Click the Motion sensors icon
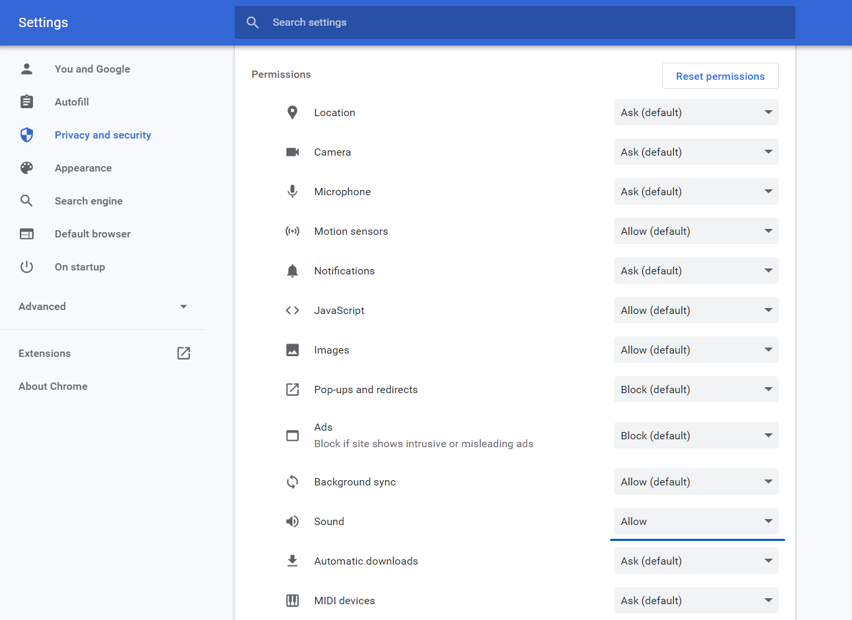The width and height of the screenshot is (852, 620). point(292,231)
